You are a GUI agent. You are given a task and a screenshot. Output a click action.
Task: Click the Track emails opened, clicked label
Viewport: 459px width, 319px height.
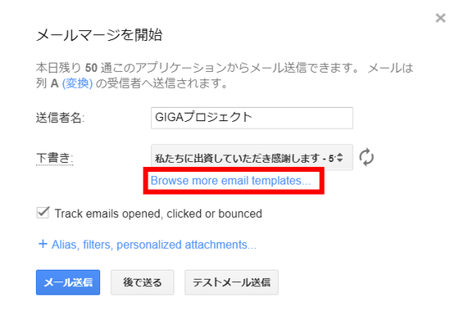click(x=158, y=213)
